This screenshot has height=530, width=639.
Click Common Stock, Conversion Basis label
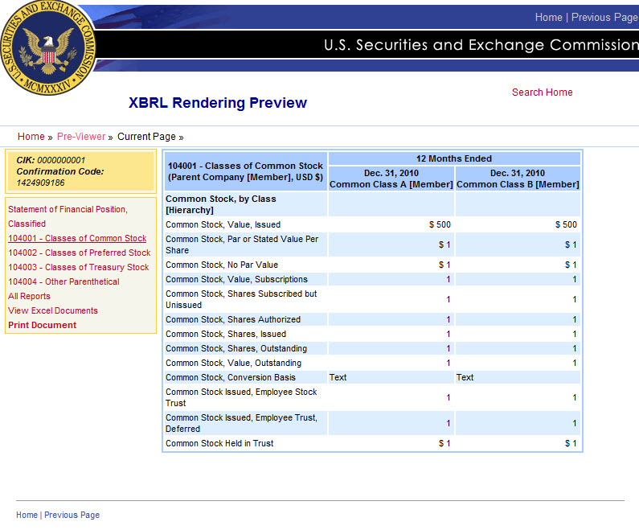231,377
